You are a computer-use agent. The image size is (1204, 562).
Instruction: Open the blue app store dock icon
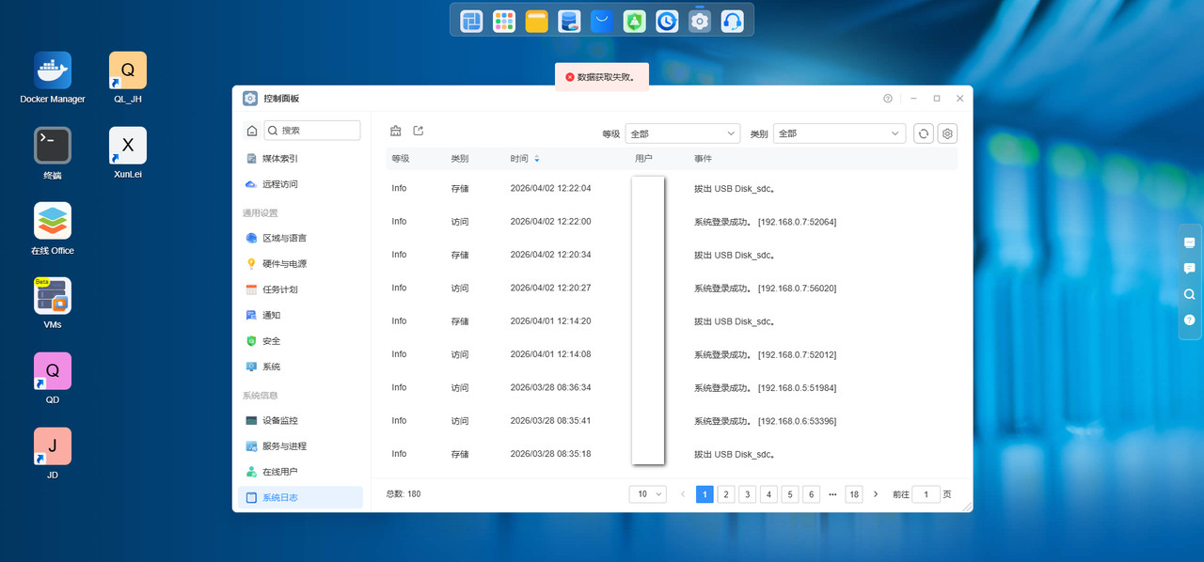(602, 21)
